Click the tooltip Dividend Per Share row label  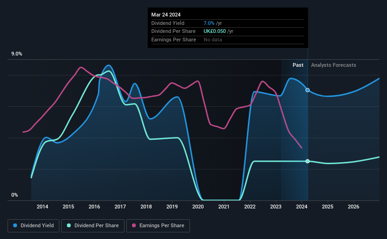point(173,32)
